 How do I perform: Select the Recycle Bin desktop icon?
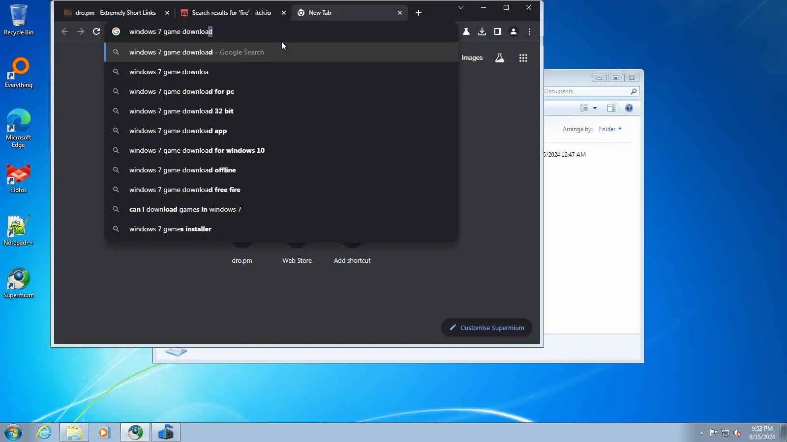pos(19,20)
